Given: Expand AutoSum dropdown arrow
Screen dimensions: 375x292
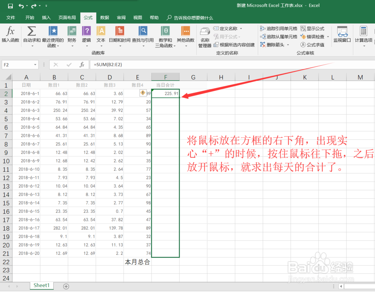Looking at the screenshot, I should [32, 46].
